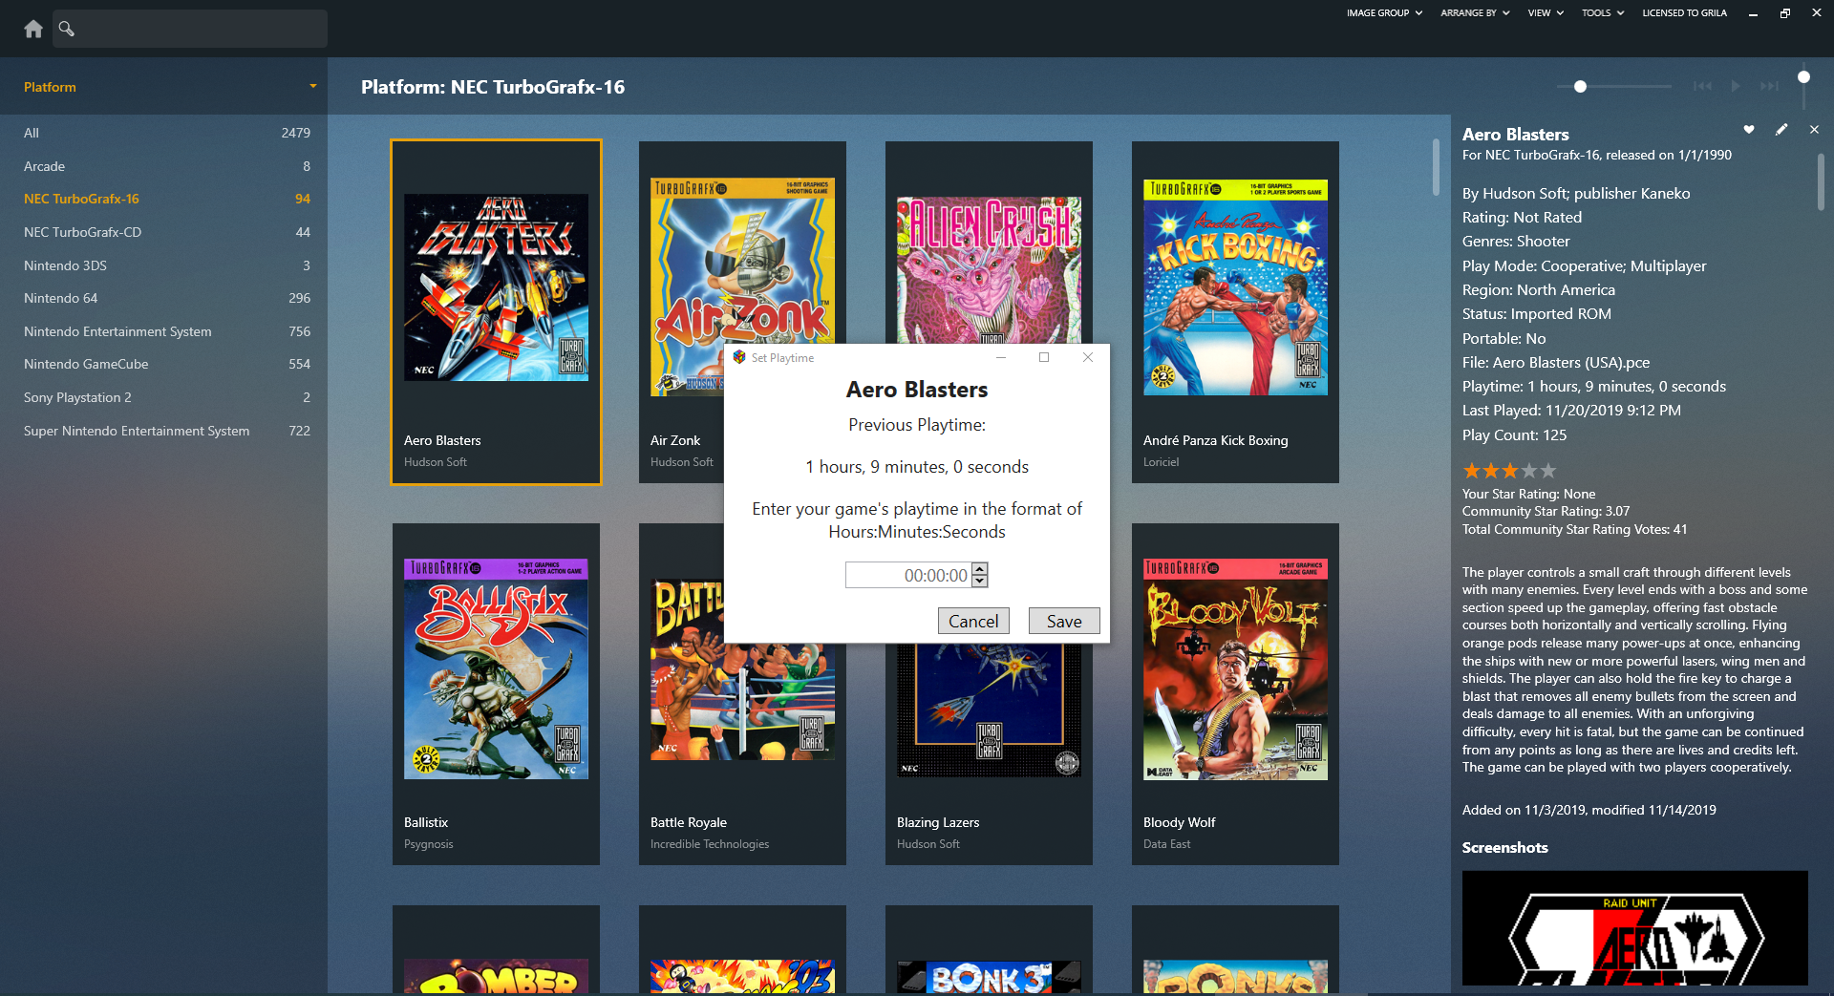Select NEC TurboGrafx-16 platform
This screenshot has height=996, width=1834.
coord(164,199)
